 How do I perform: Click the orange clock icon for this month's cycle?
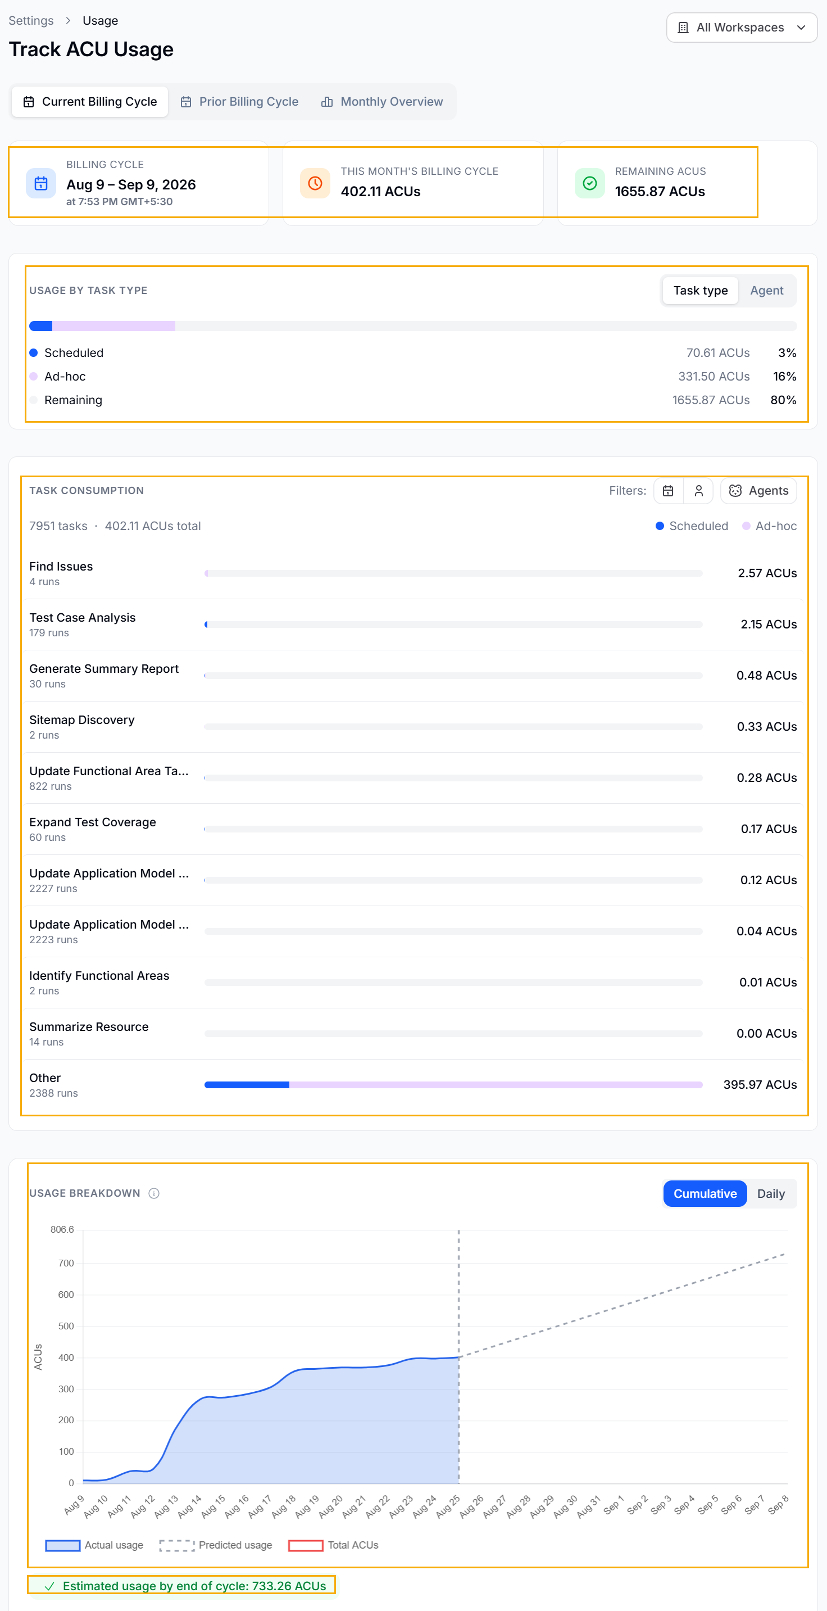tap(315, 183)
